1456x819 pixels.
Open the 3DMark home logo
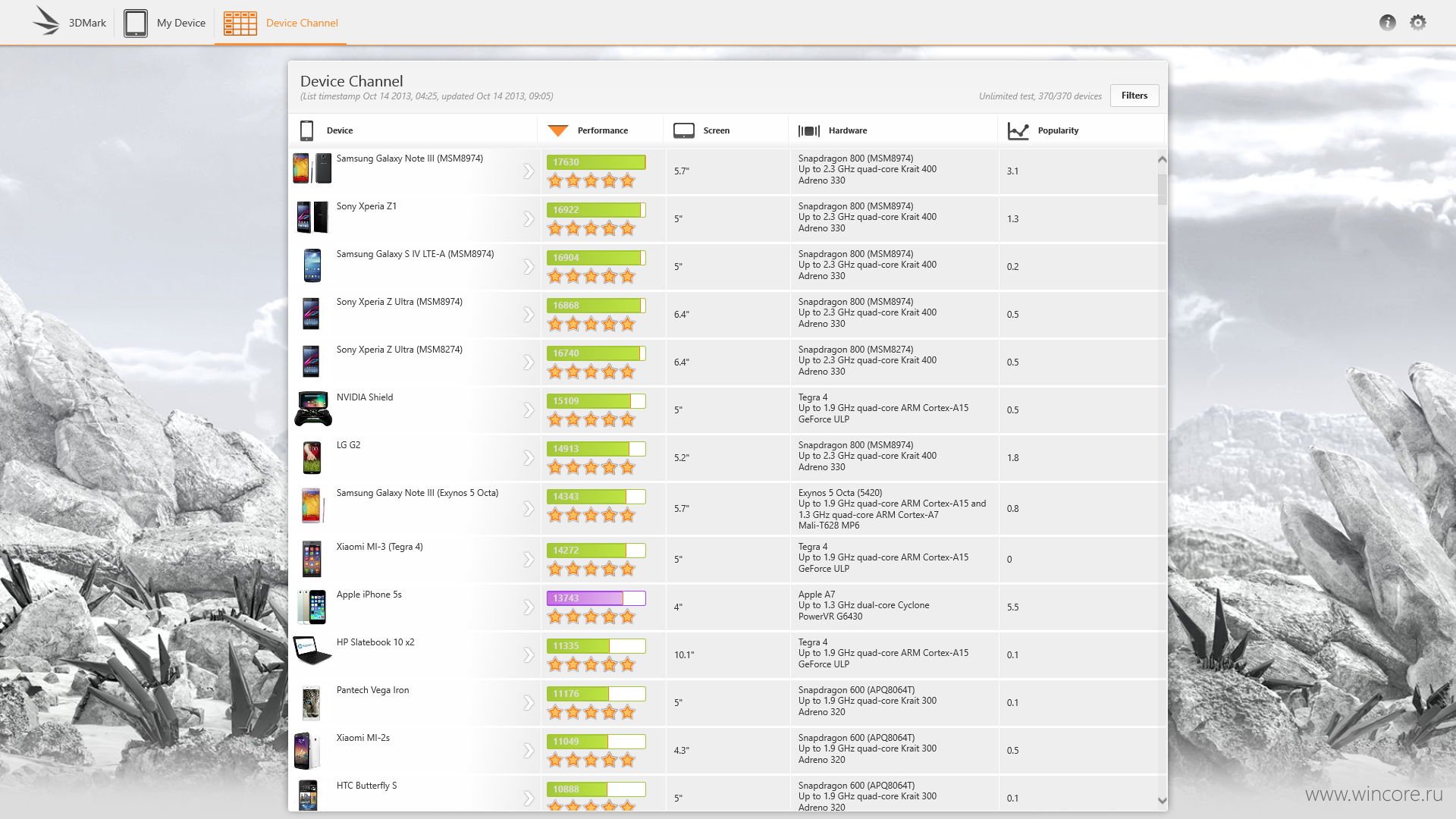[x=45, y=21]
